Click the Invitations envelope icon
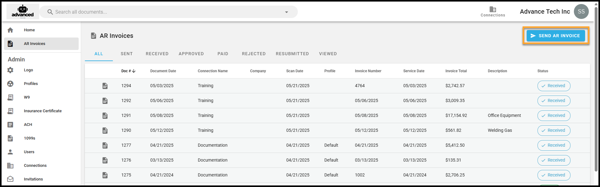Image resolution: width=600 pixels, height=187 pixels. click(x=10, y=179)
